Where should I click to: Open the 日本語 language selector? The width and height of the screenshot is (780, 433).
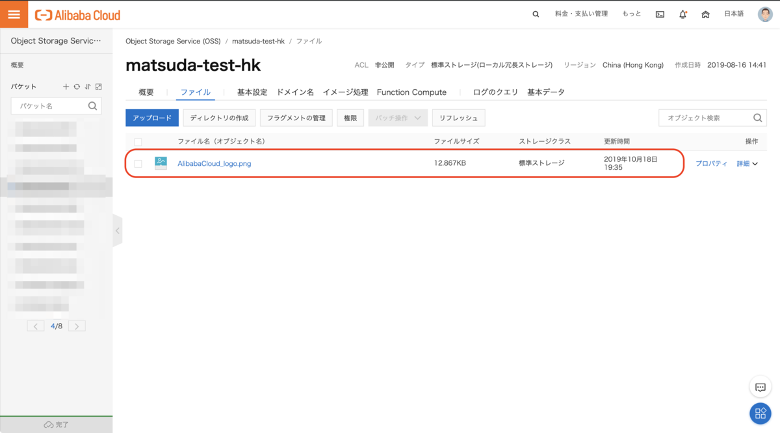[x=734, y=14]
